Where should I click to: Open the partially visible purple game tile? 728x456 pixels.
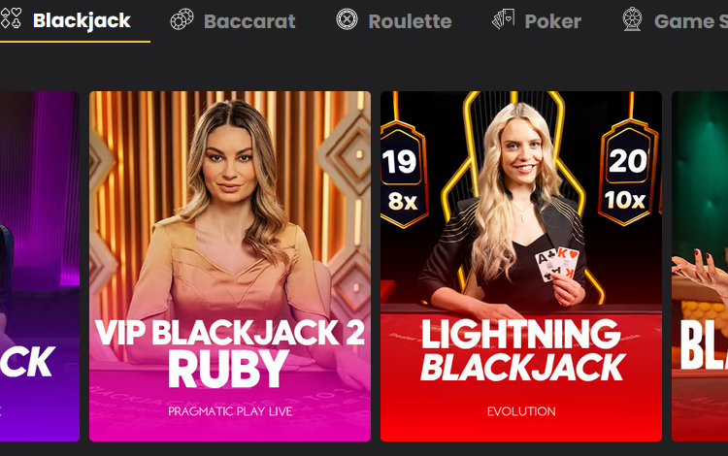[x=40, y=266]
